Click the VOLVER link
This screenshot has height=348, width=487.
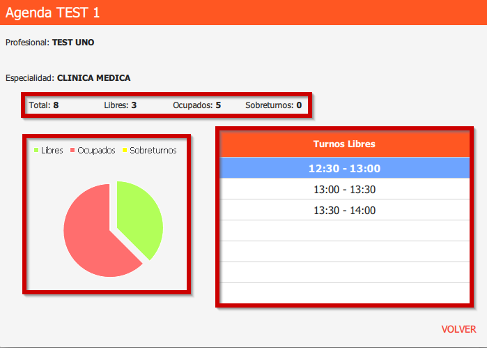[x=458, y=329]
